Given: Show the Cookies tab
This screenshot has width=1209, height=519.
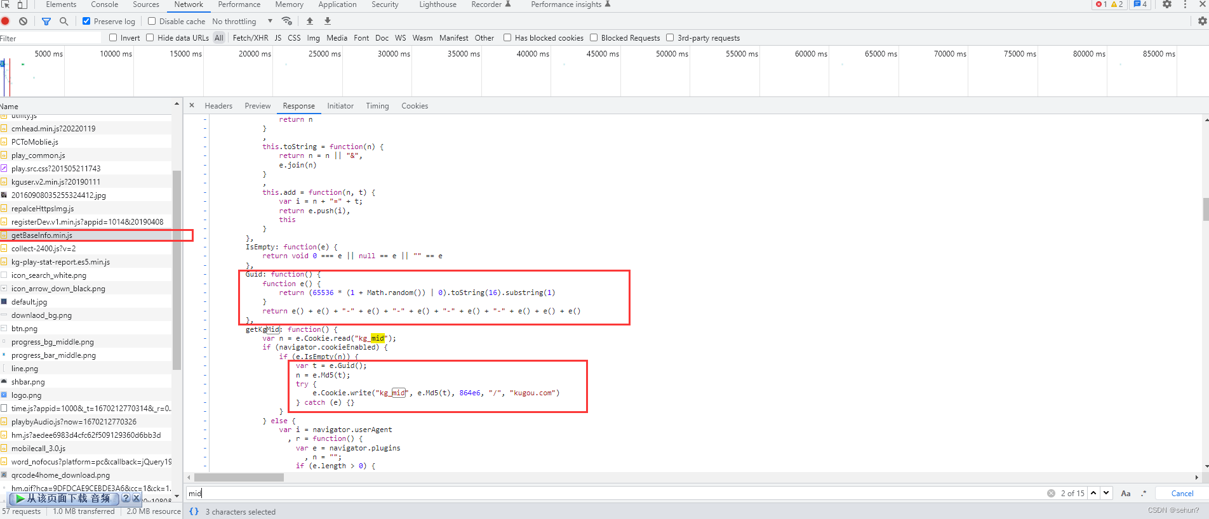Looking at the screenshot, I should click(415, 106).
